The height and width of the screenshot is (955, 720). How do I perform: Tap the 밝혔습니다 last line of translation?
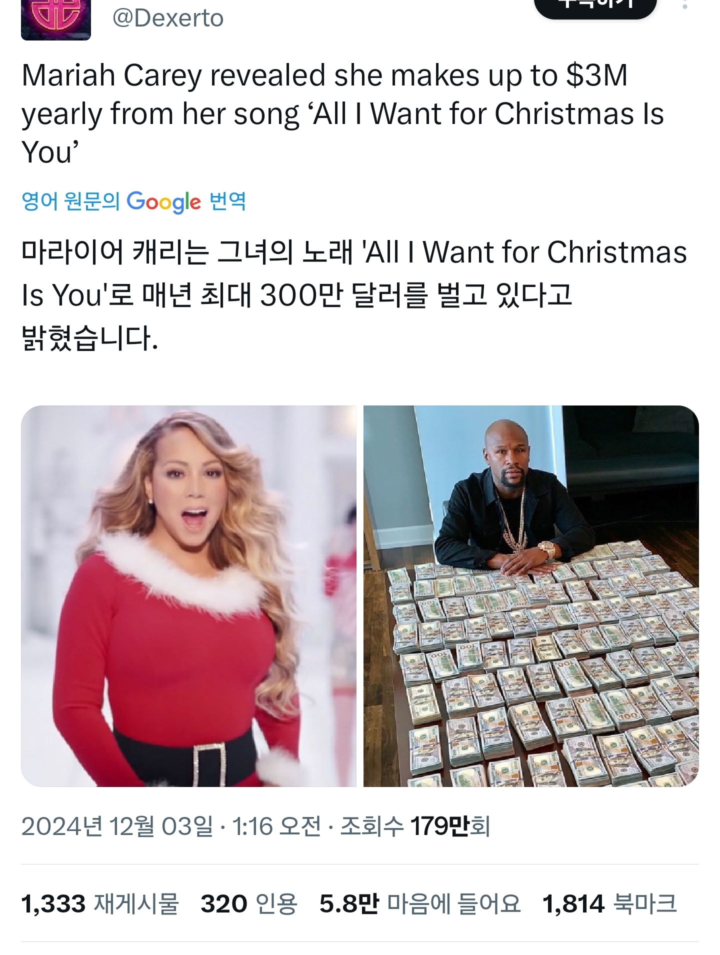[x=90, y=338]
